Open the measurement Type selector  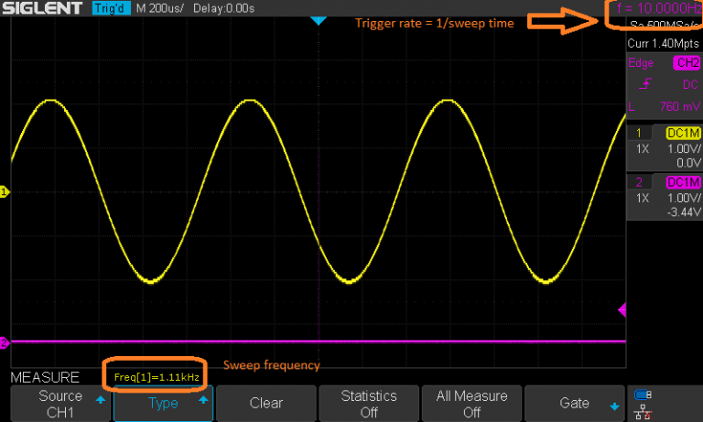click(x=163, y=403)
